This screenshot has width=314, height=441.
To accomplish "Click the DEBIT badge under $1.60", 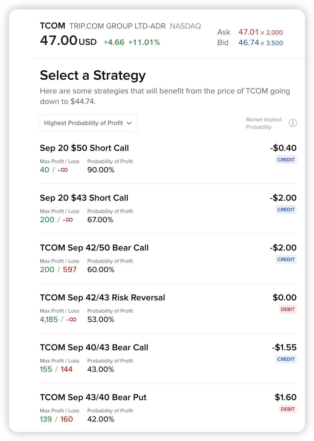I will [288, 409].
